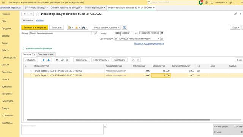Image resolution: width=243 pixels, height=137 pixels.
Task: Open the comment field ellipsis button
Action: coord(105,126)
